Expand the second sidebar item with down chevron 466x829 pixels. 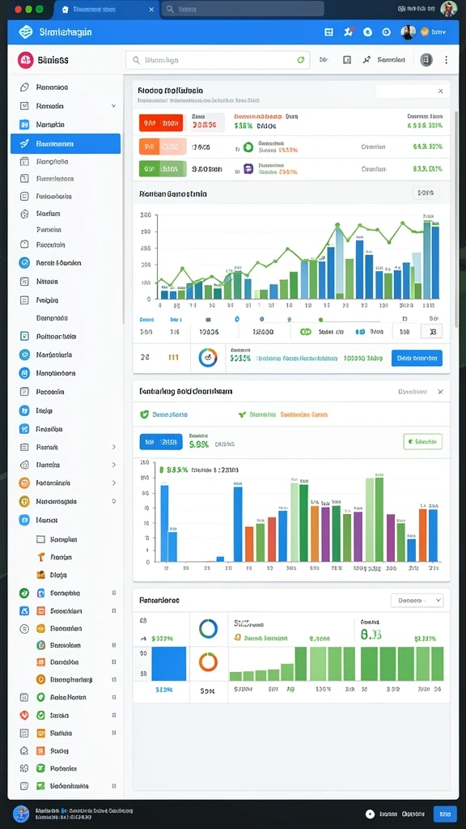pyautogui.click(x=66, y=106)
